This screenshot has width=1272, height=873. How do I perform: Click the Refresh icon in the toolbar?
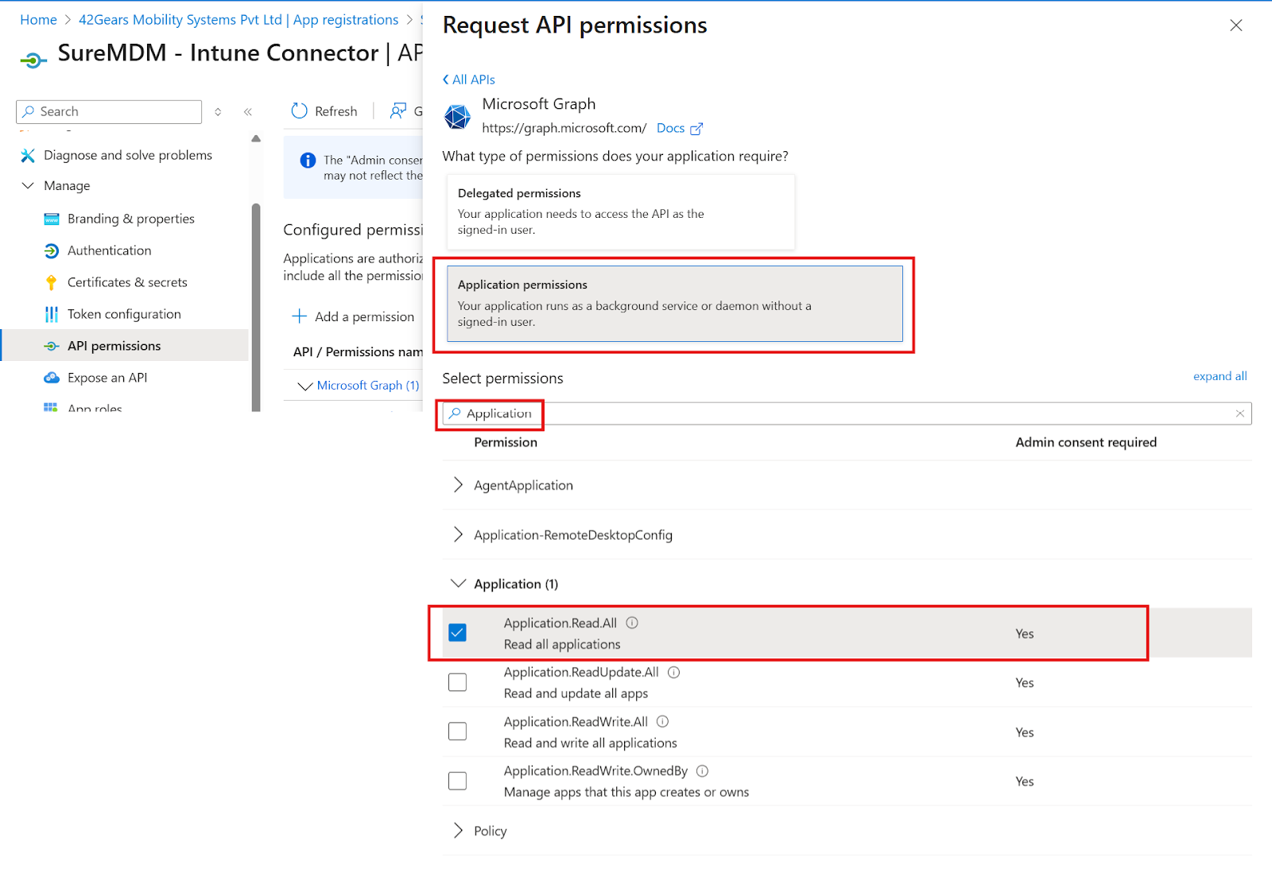coord(300,111)
